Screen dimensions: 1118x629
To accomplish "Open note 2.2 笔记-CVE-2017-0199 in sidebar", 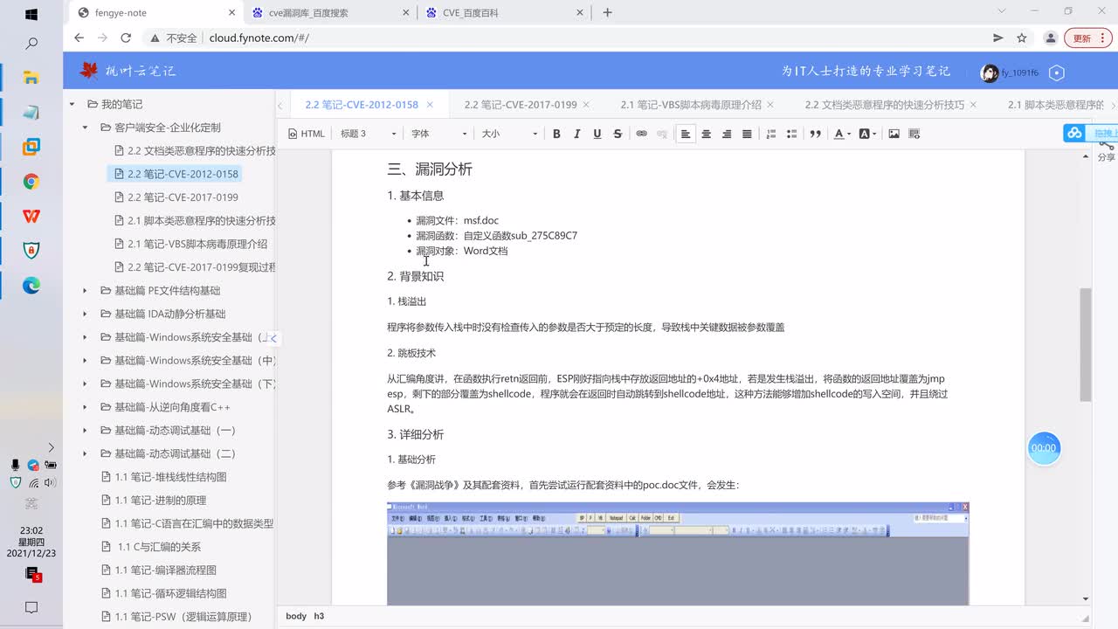I will click(x=183, y=197).
